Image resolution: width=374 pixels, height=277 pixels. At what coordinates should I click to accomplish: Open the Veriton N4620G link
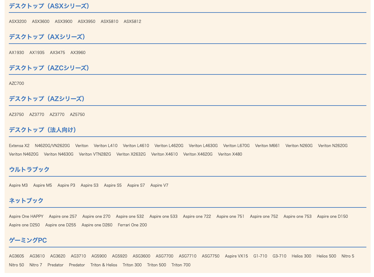pos(24,154)
